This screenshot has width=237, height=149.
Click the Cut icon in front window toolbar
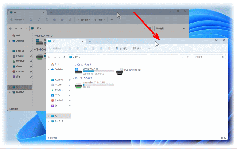click(70, 48)
